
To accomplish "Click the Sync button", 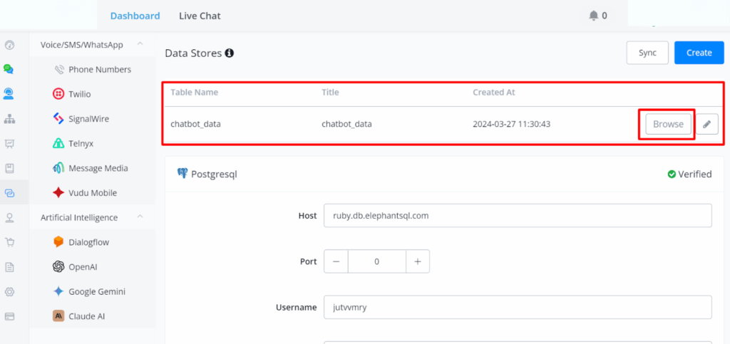I will tap(647, 53).
